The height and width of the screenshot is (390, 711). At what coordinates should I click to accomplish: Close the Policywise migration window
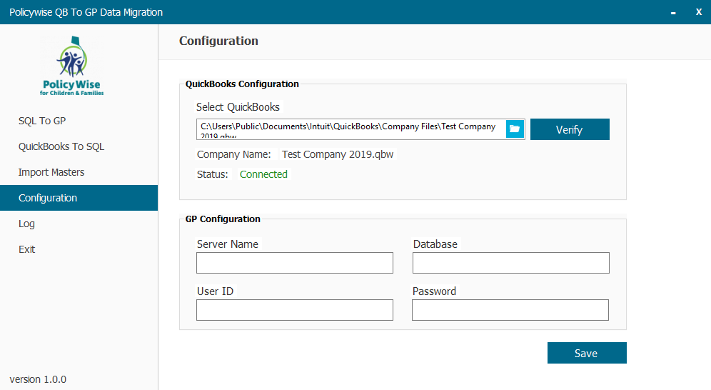point(698,12)
